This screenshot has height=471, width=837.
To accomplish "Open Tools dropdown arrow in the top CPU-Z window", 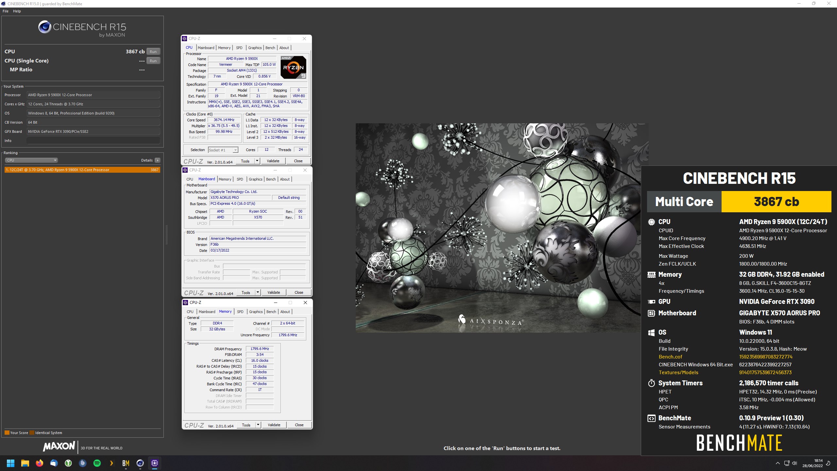I will [257, 161].
